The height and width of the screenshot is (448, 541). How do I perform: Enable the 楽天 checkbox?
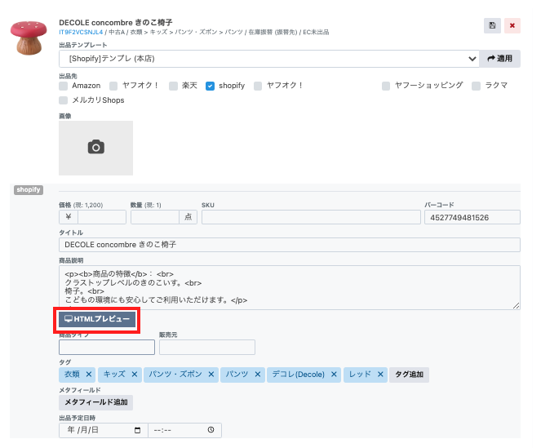pyautogui.click(x=173, y=86)
